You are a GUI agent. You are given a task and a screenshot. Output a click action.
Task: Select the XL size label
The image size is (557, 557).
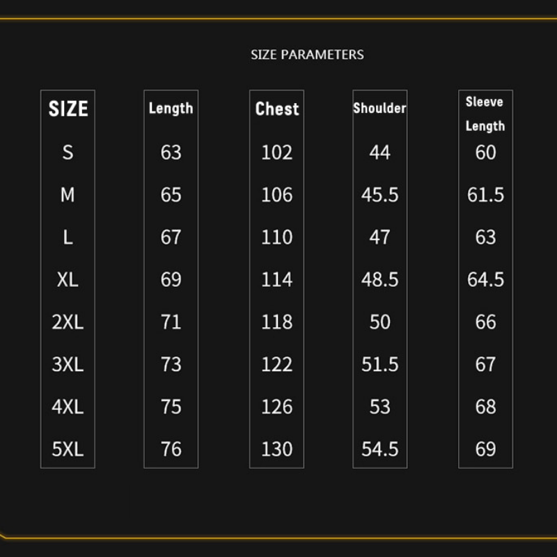click(x=68, y=280)
